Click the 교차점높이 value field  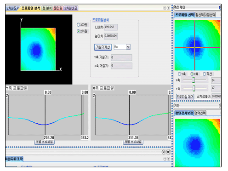(216, 97)
